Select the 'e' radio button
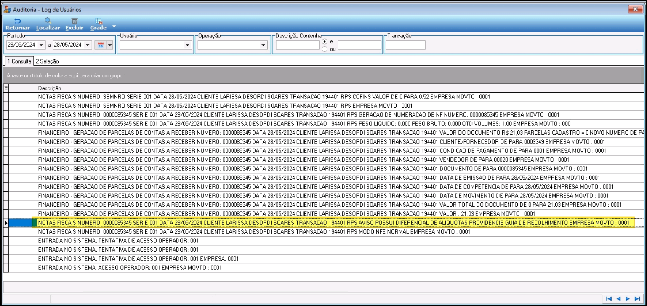The image size is (647, 306). (325, 42)
